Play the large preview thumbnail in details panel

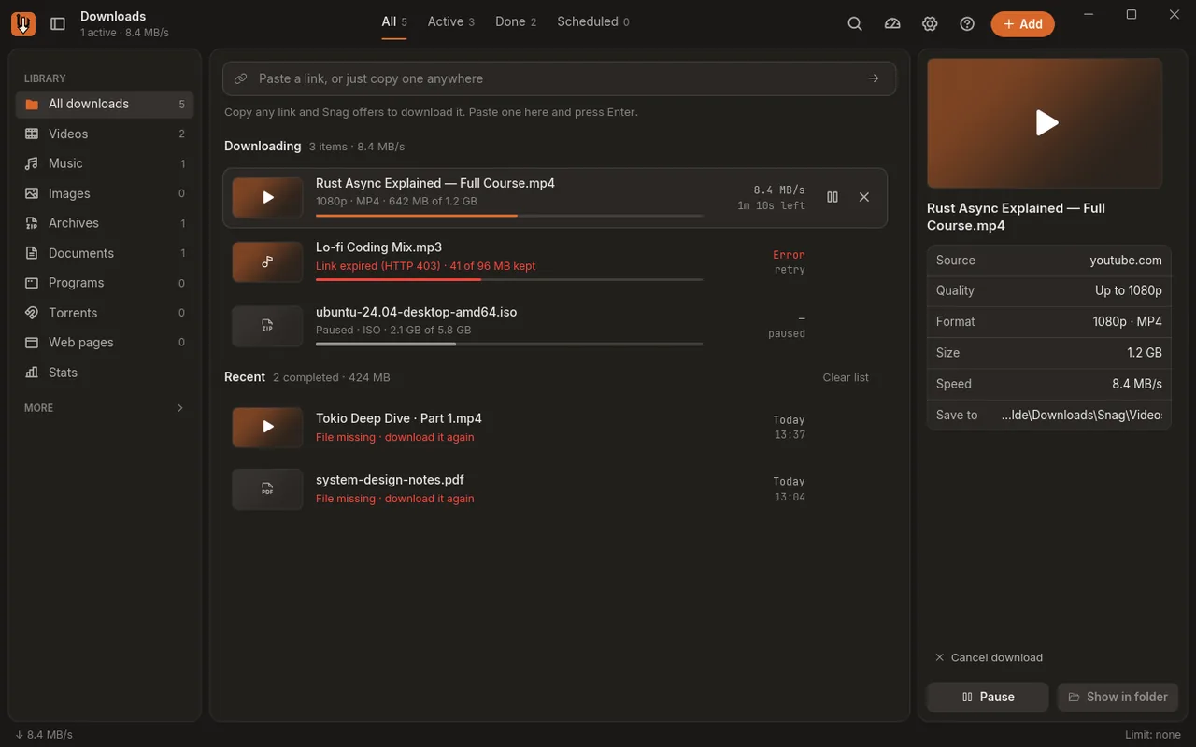coord(1045,123)
